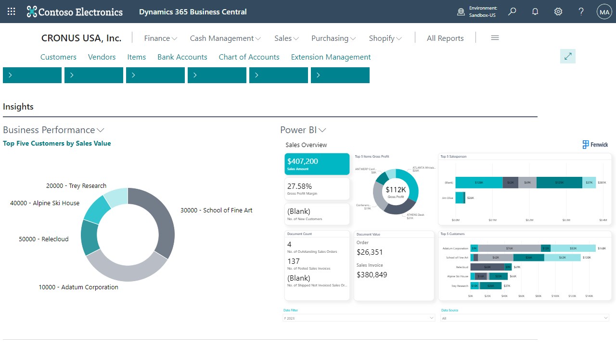Image resolution: width=616 pixels, height=346 pixels.
Task: Select the $407,200 Sales Amount card
Action: click(x=317, y=164)
